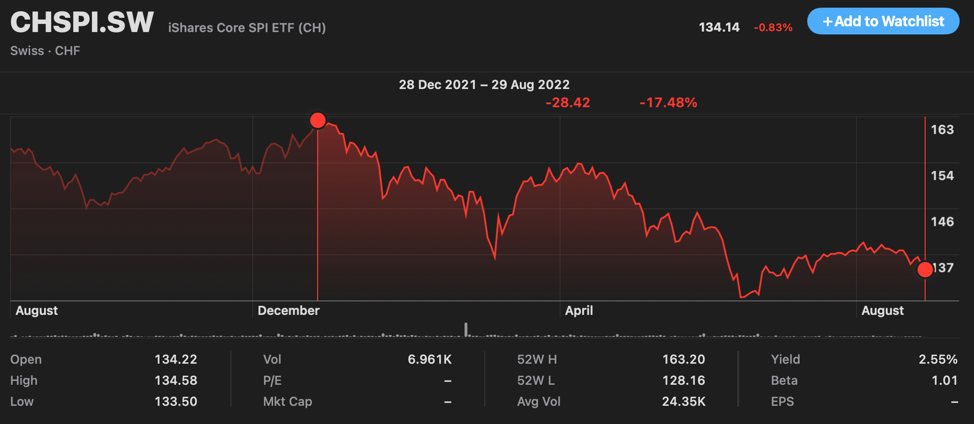Click the tall volume spike bar below the chart
The image size is (974, 424).
tap(466, 329)
